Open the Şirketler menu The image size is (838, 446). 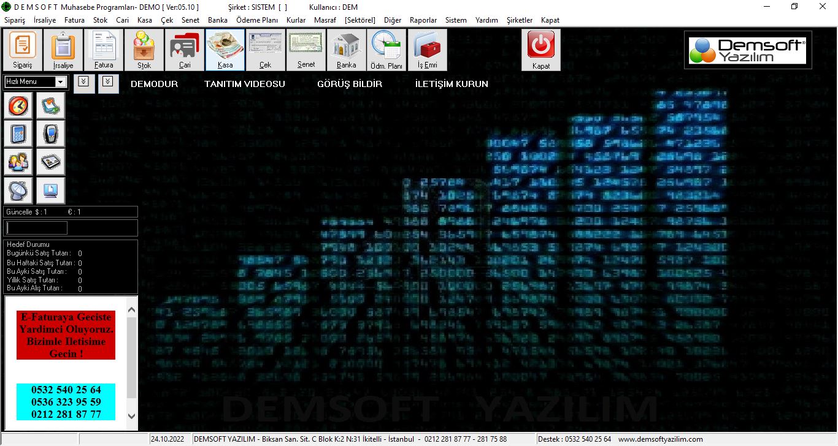pos(520,20)
